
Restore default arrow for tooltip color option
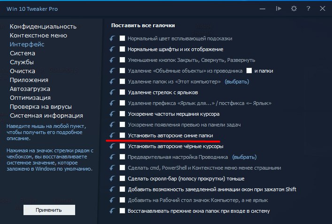pos(112,38)
